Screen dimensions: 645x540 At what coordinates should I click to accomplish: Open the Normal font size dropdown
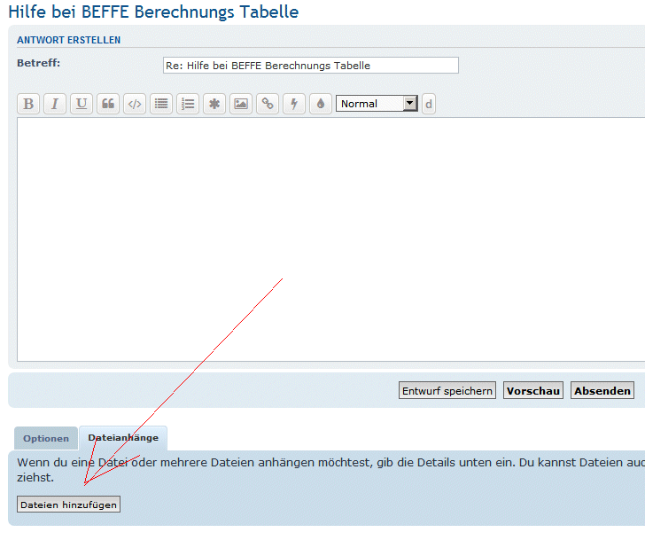(x=377, y=104)
